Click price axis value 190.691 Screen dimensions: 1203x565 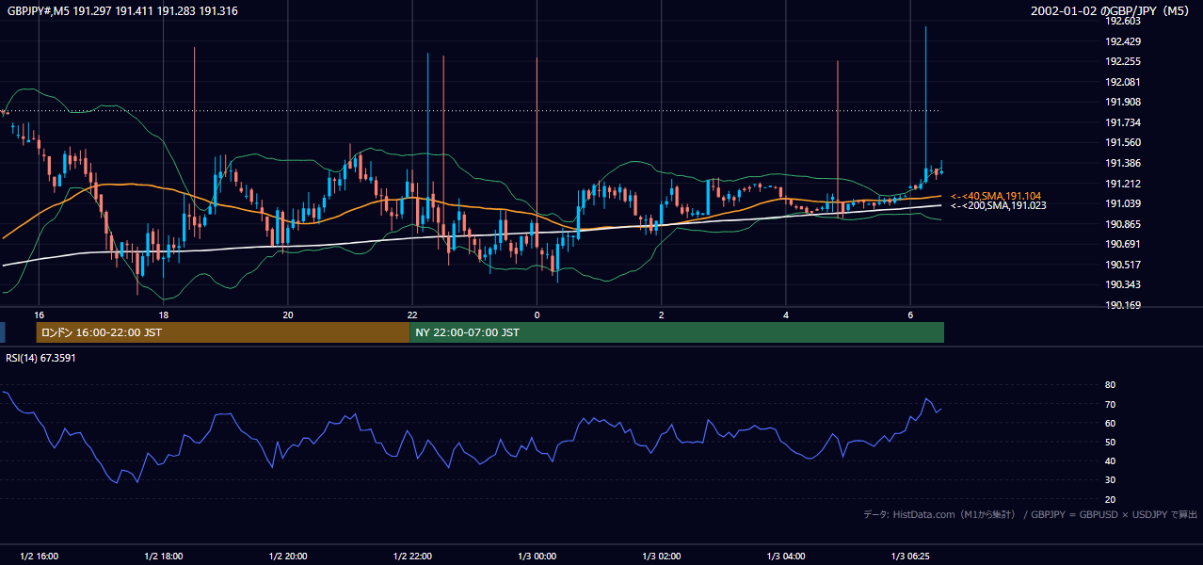pos(1122,244)
